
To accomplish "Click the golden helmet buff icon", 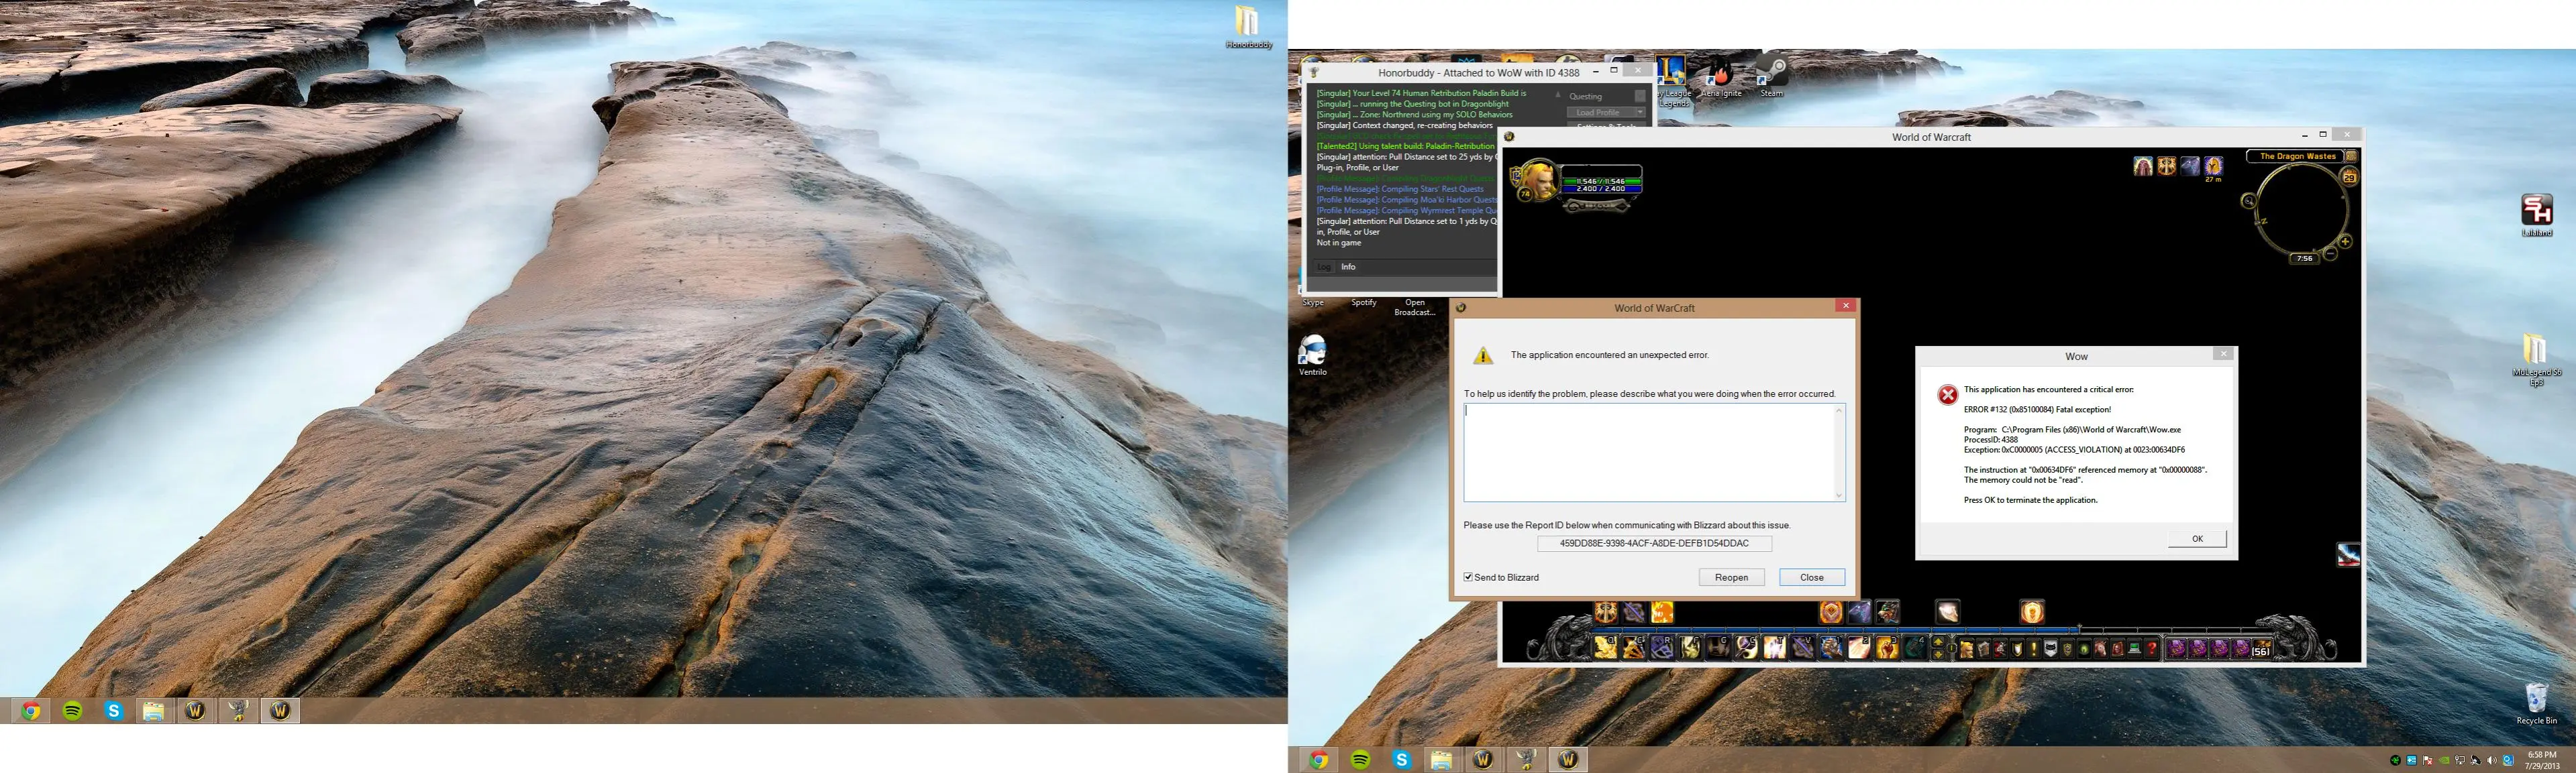I will click(x=2213, y=166).
